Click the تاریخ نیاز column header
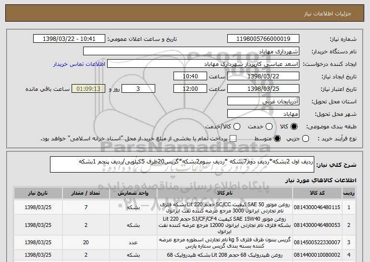 click(x=38, y=193)
